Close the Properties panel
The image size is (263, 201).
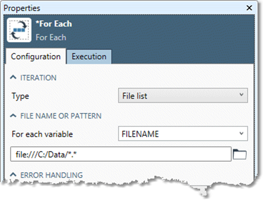click(249, 8)
